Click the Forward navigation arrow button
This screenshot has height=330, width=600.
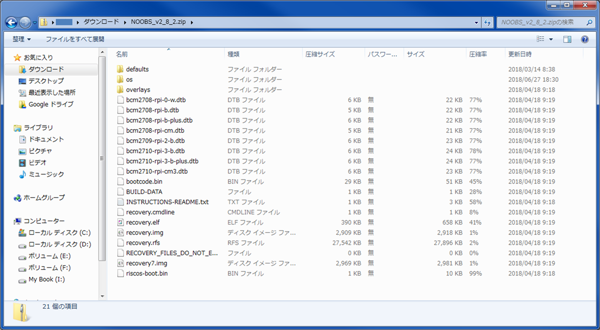pyautogui.click(x=25, y=22)
